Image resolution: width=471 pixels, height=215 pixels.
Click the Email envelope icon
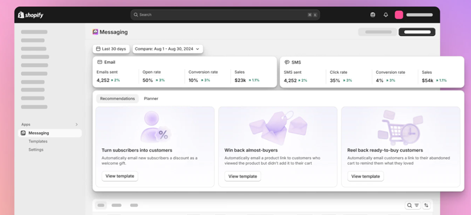point(100,62)
